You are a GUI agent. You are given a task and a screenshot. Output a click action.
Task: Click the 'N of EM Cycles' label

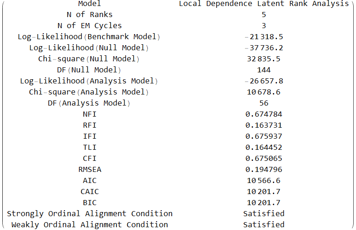(89, 26)
